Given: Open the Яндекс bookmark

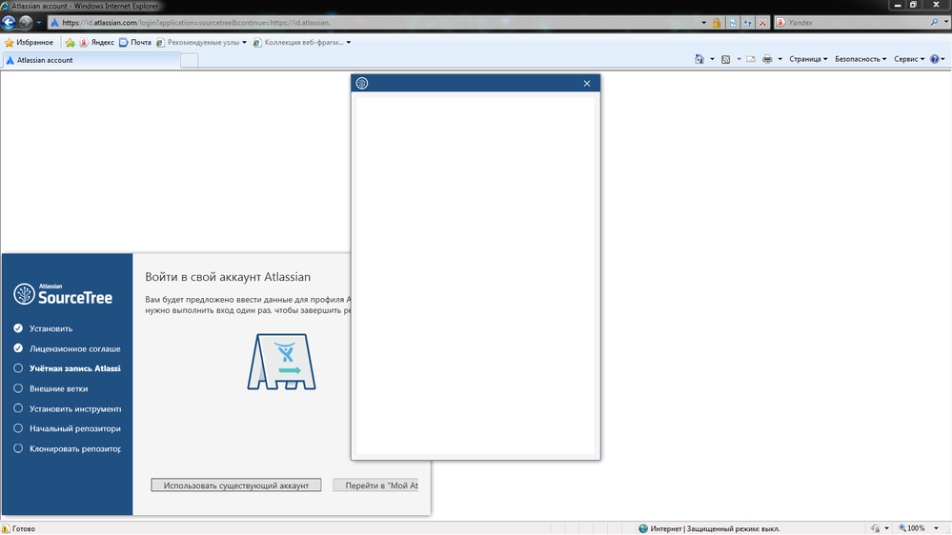Looking at the screenshot, I should [97, 43].
